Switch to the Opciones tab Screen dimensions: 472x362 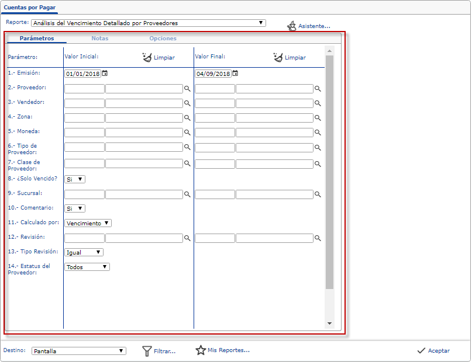coord(163,39)
